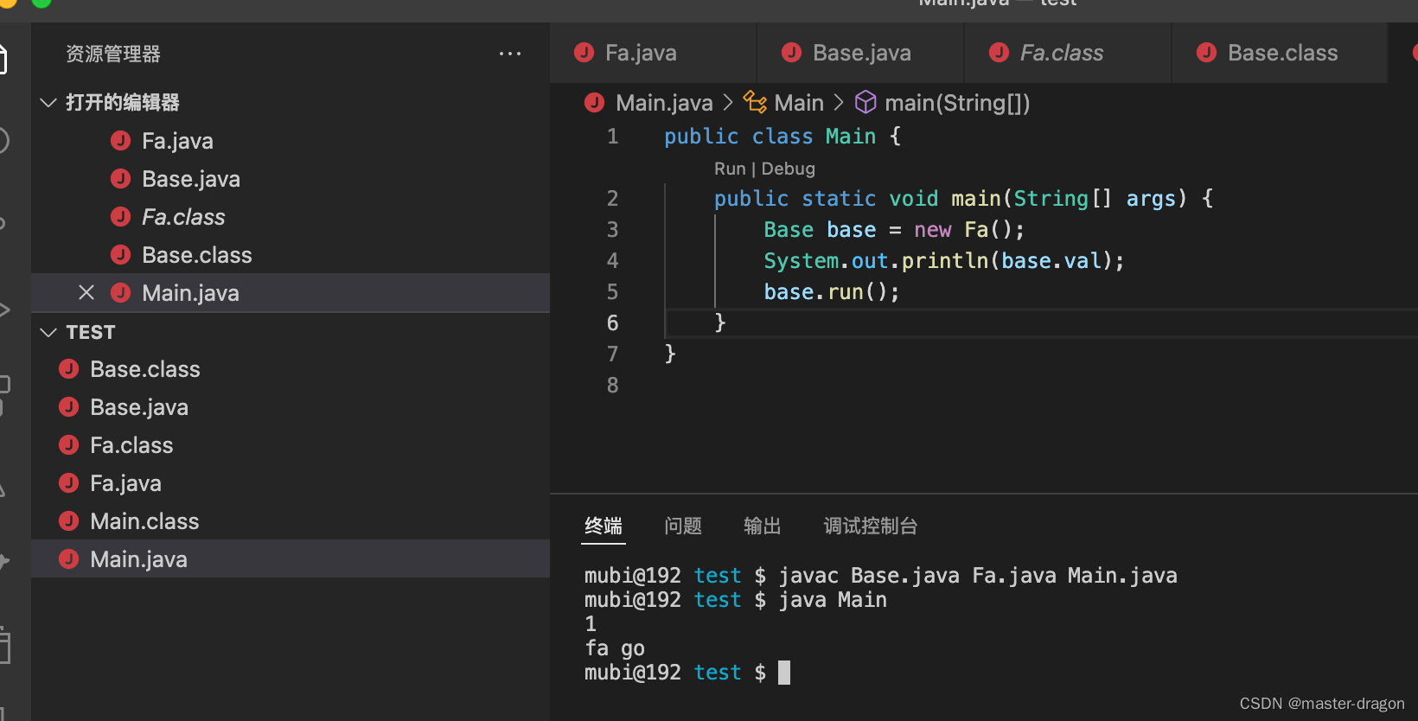1418x721 pixels.
Task: Switch to the Fa.java editor tab
Action: [x=653, y=53]
